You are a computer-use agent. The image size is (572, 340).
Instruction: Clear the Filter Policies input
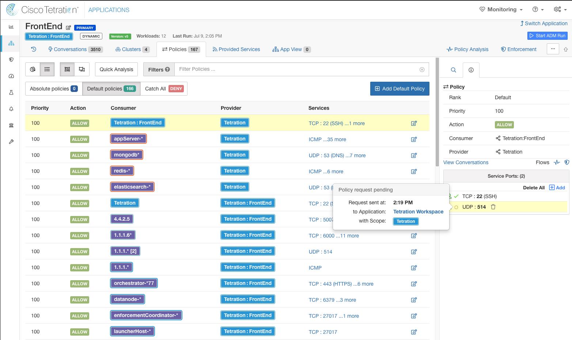[x=422, y=69]
